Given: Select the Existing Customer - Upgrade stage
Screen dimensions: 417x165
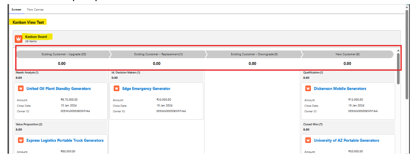Looking at the screenshot, I should click(x=63, y=54).
